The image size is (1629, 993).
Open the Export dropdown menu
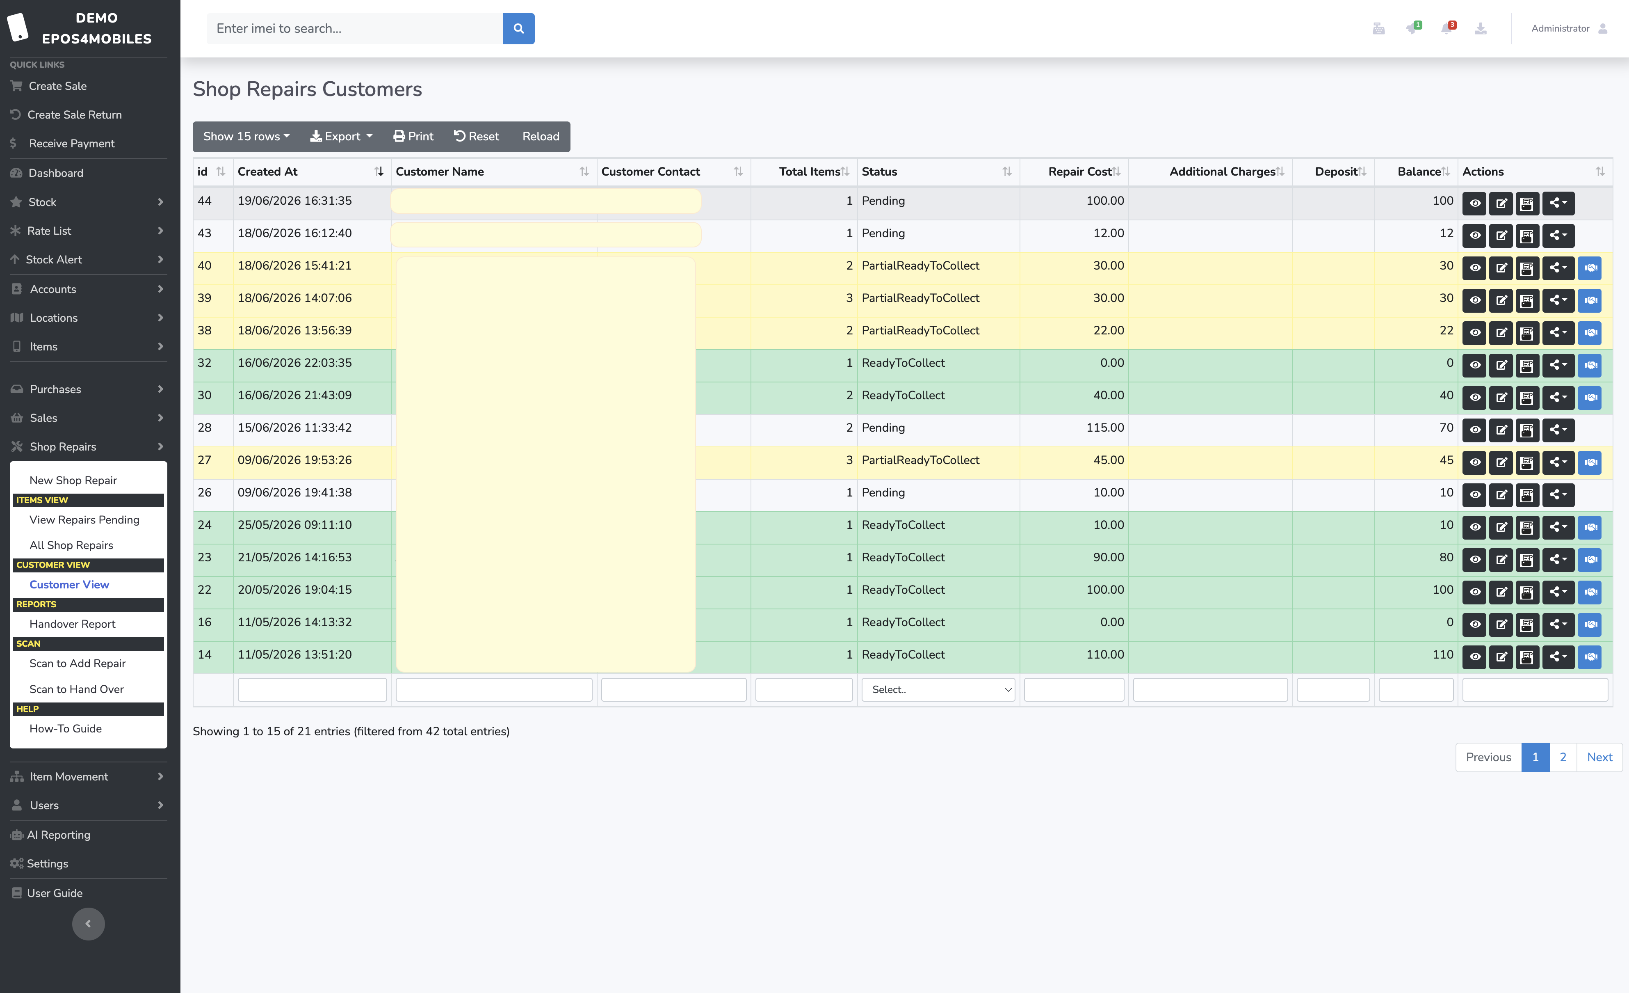341,136
